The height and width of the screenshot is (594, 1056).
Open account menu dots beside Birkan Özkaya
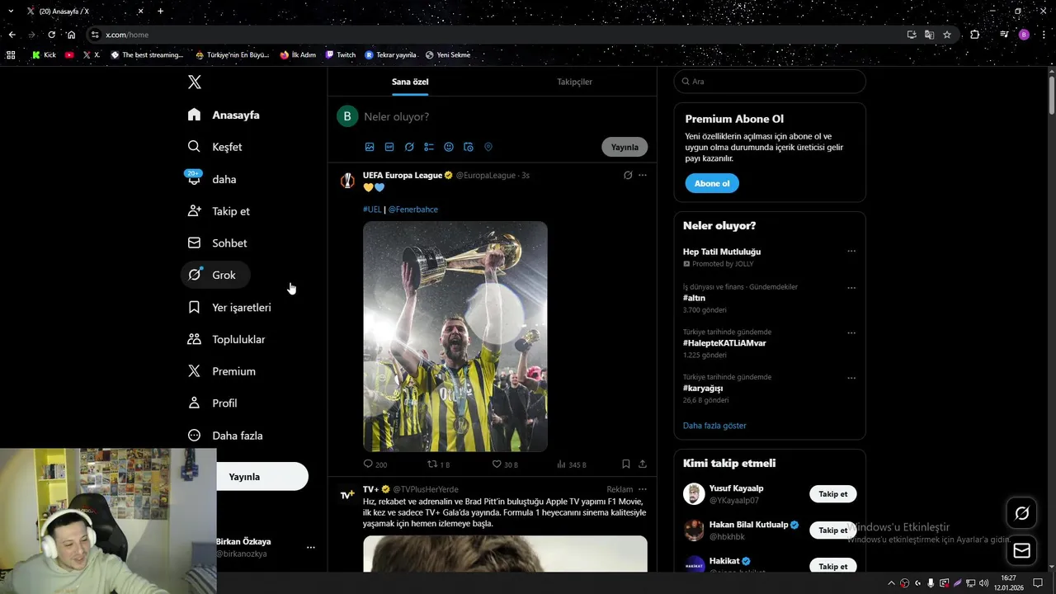point(311,547)
